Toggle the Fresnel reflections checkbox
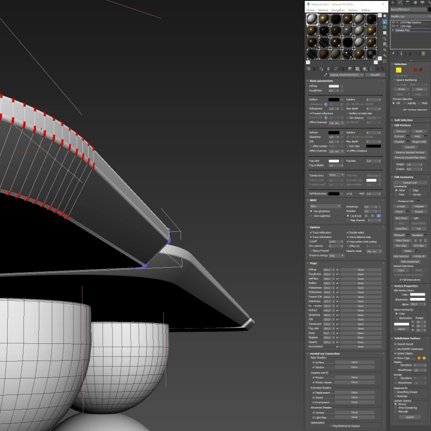Viewport: 431px width, 431px height. coord(311,113)
